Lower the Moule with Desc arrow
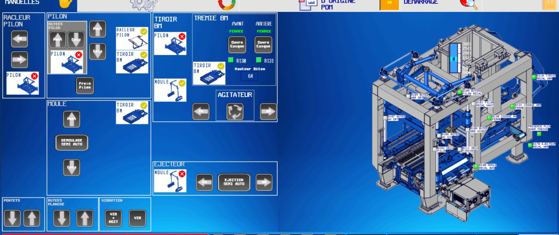 (x=72, y=167)
